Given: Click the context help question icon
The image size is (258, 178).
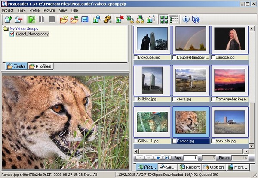Looking at the screenshot, I should point(196,19).
